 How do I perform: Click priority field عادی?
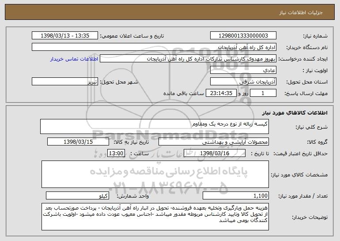click(243, 70)
